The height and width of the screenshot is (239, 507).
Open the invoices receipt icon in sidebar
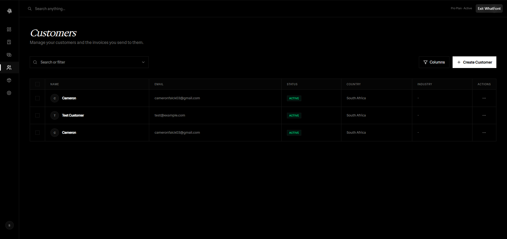(x=9, y=42)
